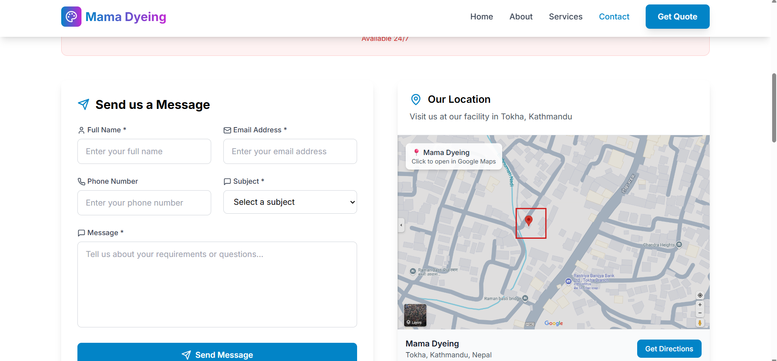Click the page vertical scrollbar
The width and height of the screenshot is (777, 361).
point(774,108)
